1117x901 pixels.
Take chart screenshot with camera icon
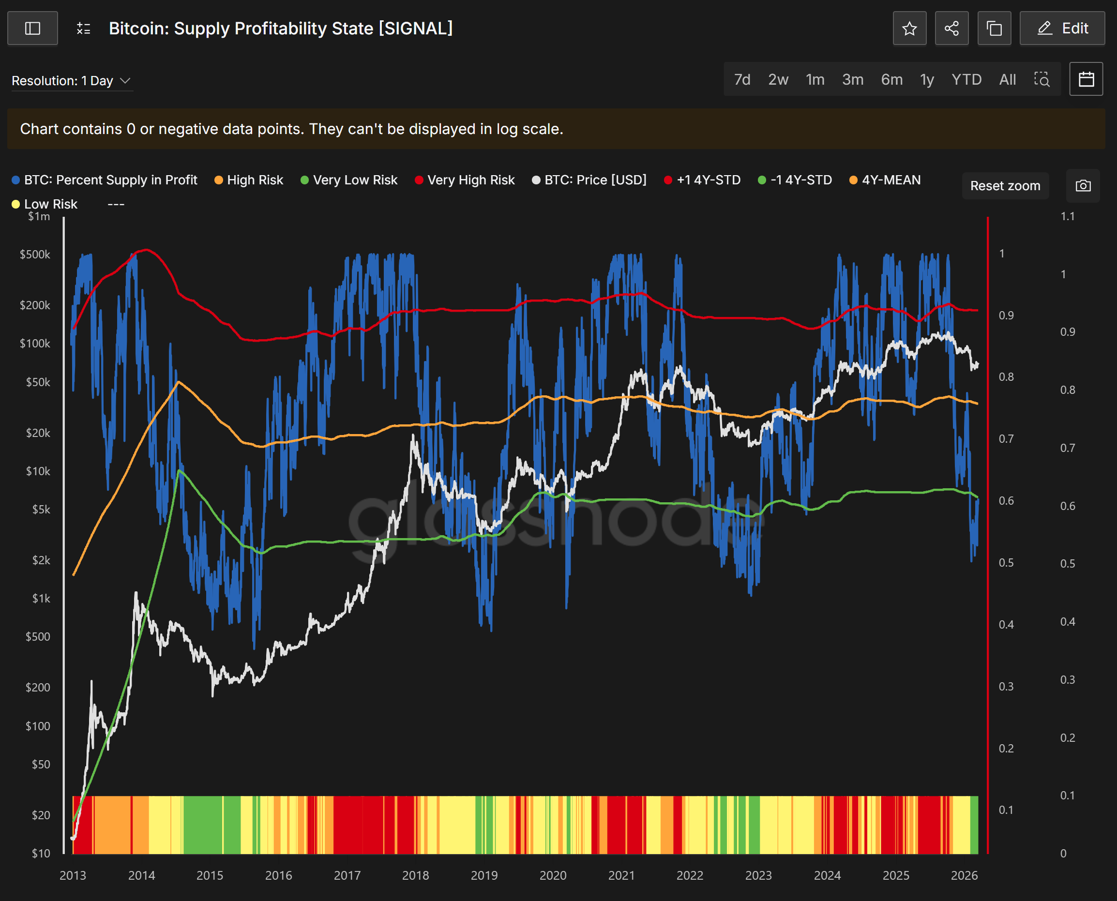click(1083, 186)
